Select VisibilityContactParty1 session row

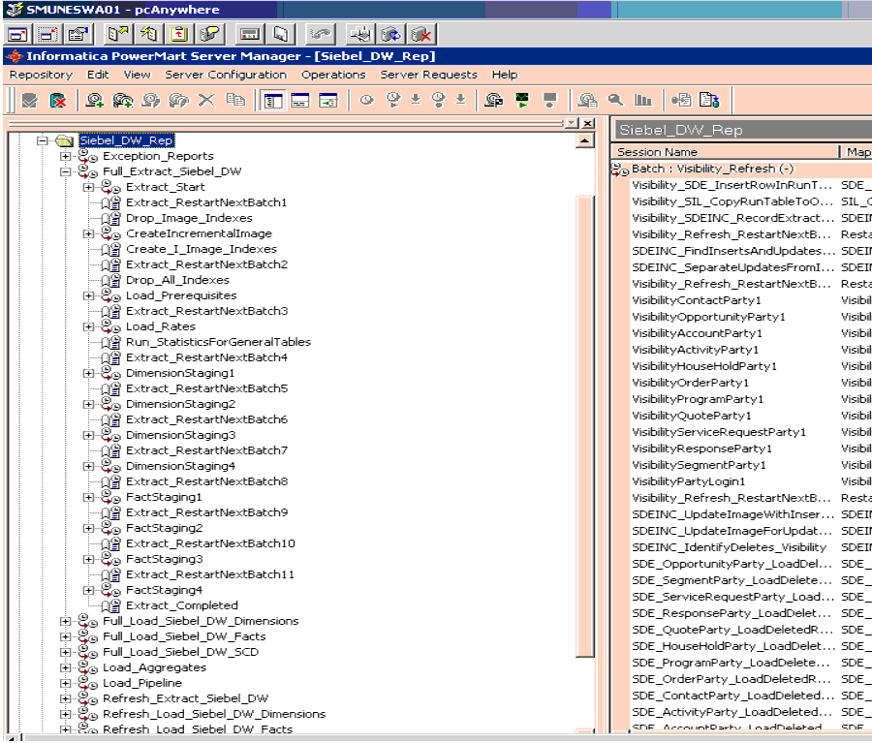697,300
